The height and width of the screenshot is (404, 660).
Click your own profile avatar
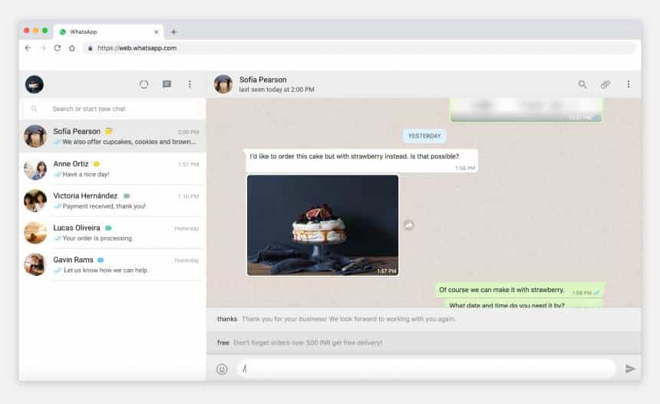[35, 84]
